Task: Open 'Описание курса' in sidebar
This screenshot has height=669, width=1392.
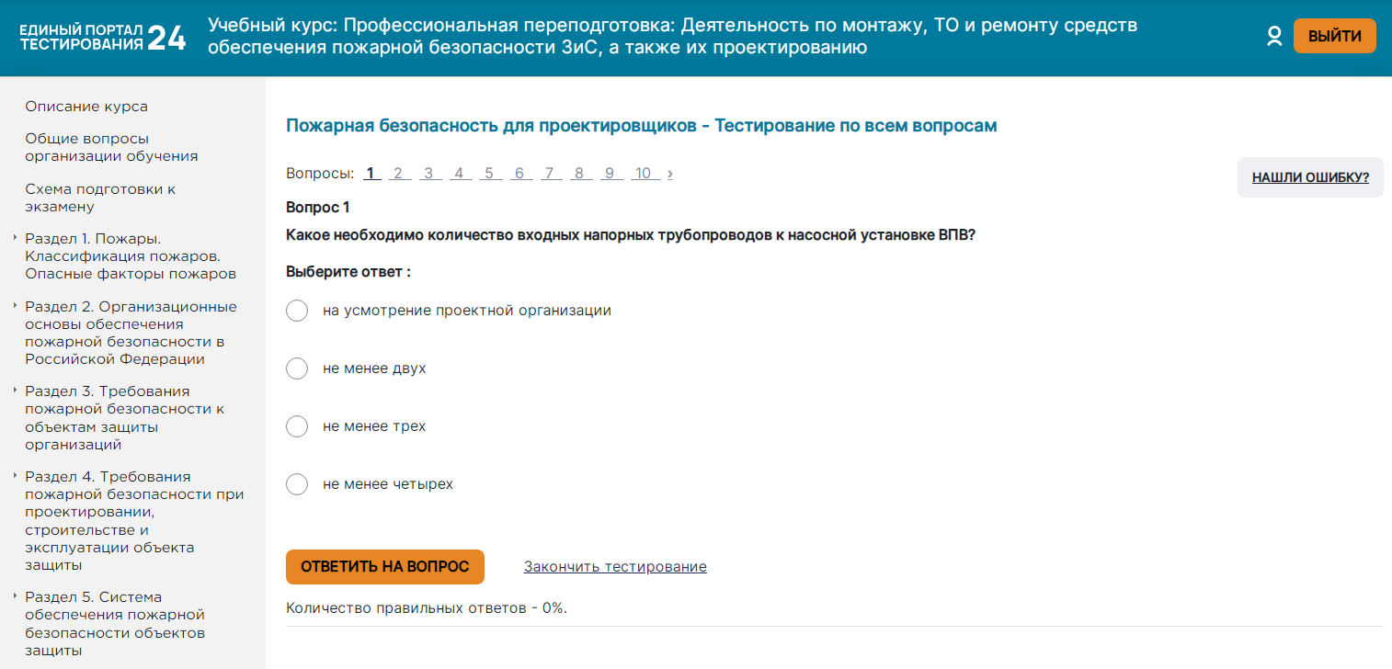Action: 86,107
